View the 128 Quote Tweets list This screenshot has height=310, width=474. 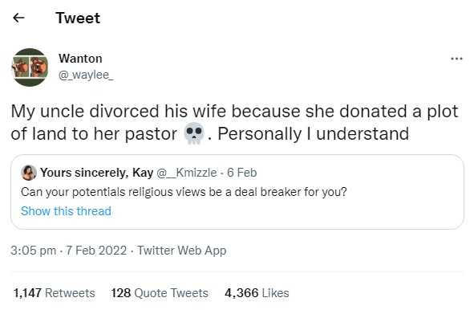click(160, 293)
